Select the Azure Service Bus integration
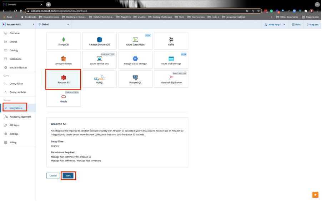The image size is (322, 201). click(99, 60)
